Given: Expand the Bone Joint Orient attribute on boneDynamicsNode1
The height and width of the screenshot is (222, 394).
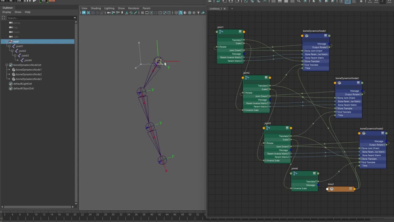Looking at the screenshot, I should pos(304,51).
